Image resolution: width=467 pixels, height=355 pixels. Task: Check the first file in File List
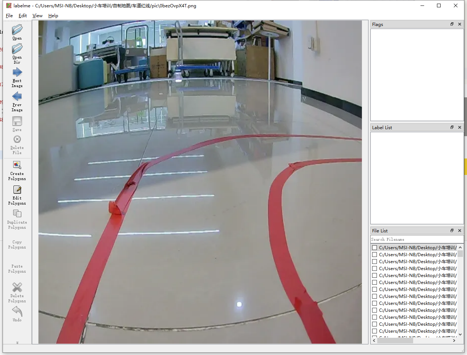tap(374, 248)
